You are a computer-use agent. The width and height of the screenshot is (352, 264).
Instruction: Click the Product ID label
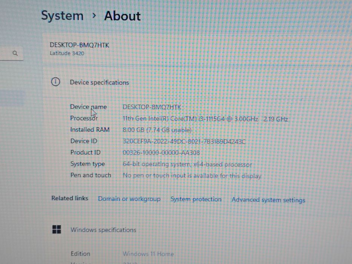coord(85,152)
